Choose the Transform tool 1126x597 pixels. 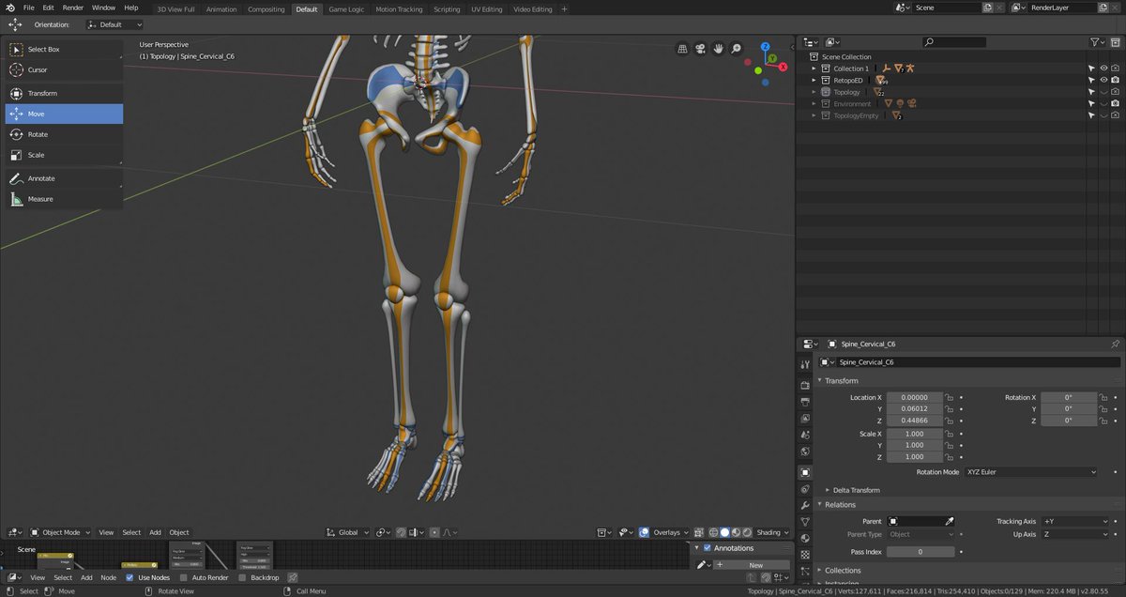click(64, 93)
